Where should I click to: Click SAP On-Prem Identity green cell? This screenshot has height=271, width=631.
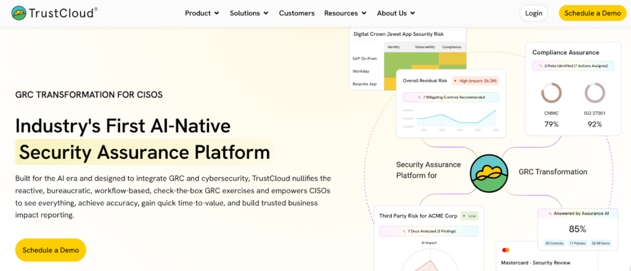397,59
